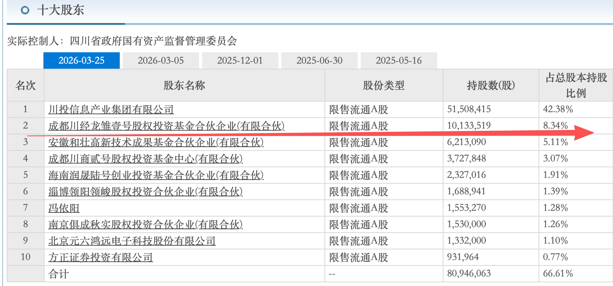Click 北京元六鸿远电子科技股份有限公司 link
613x286 pixels.
coord(132,241)
